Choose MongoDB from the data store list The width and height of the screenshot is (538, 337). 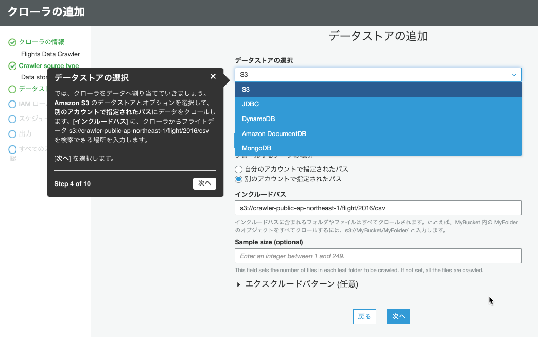(x=378, y=148)
